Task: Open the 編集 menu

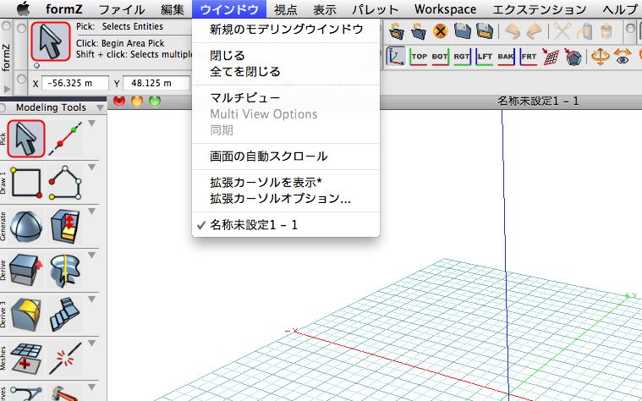Action: [x=173, y=9]
